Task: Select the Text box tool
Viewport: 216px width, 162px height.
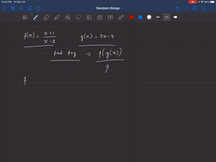Action: (x=110, y=18)
